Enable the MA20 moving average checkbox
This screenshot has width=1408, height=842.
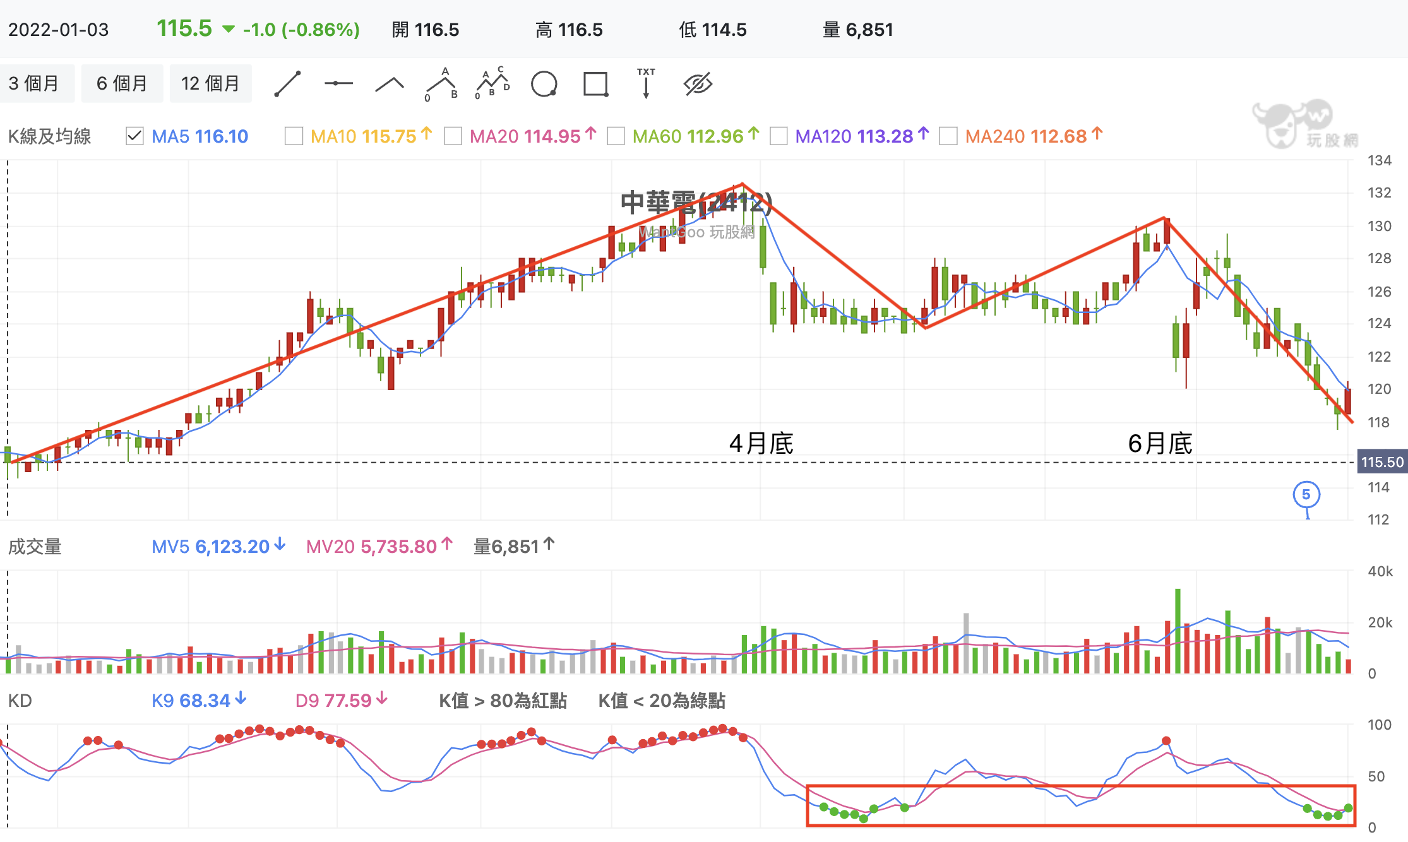click(x=453, y=136)
